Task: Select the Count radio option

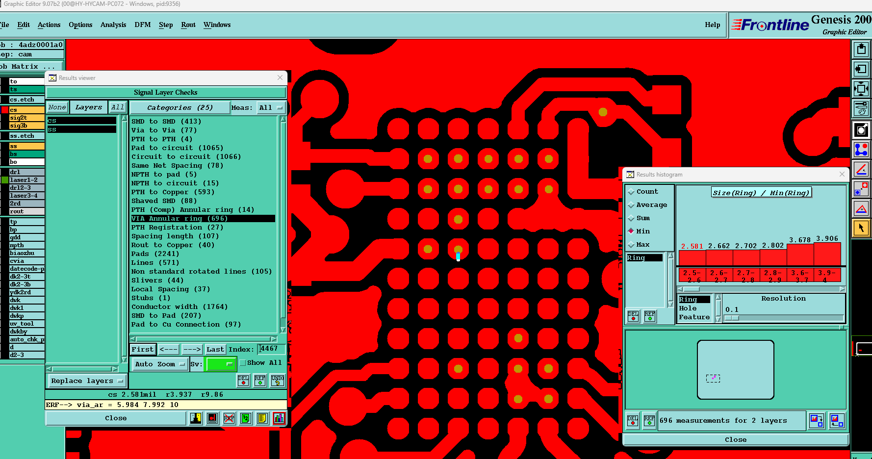Action: [x=631, y=192]
